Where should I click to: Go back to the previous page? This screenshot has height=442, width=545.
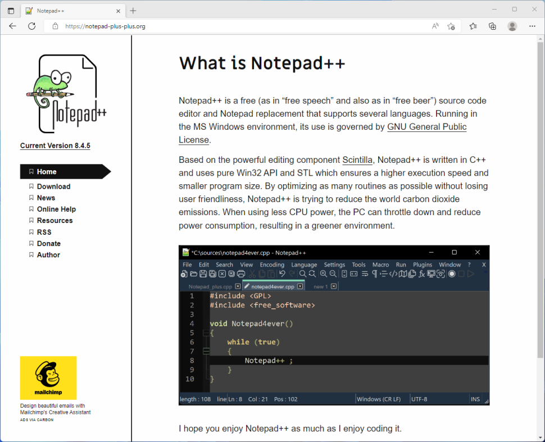coord(12,26)
